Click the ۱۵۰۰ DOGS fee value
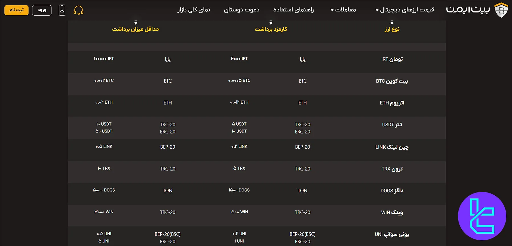 239,190
